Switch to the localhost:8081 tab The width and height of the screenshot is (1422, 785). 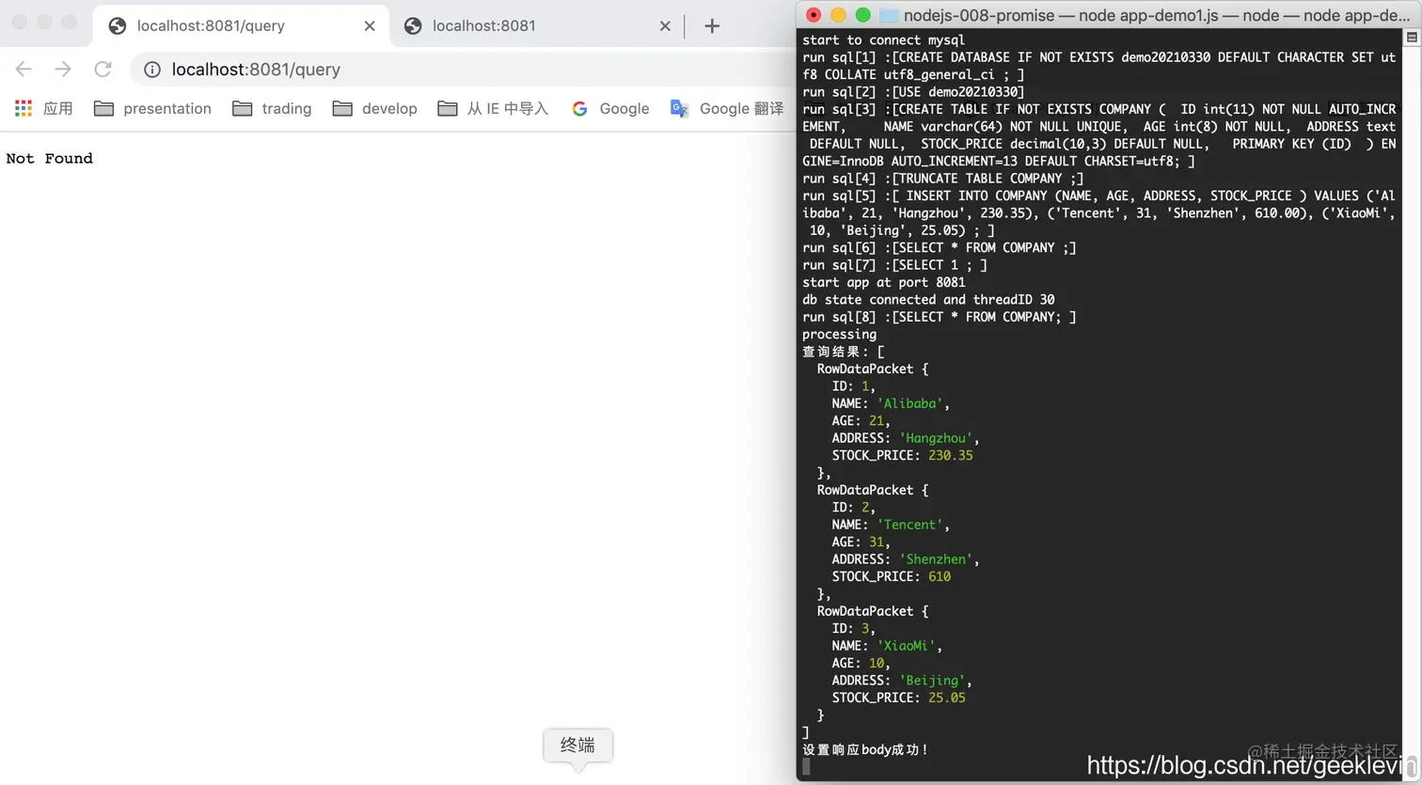pos(536,26)
